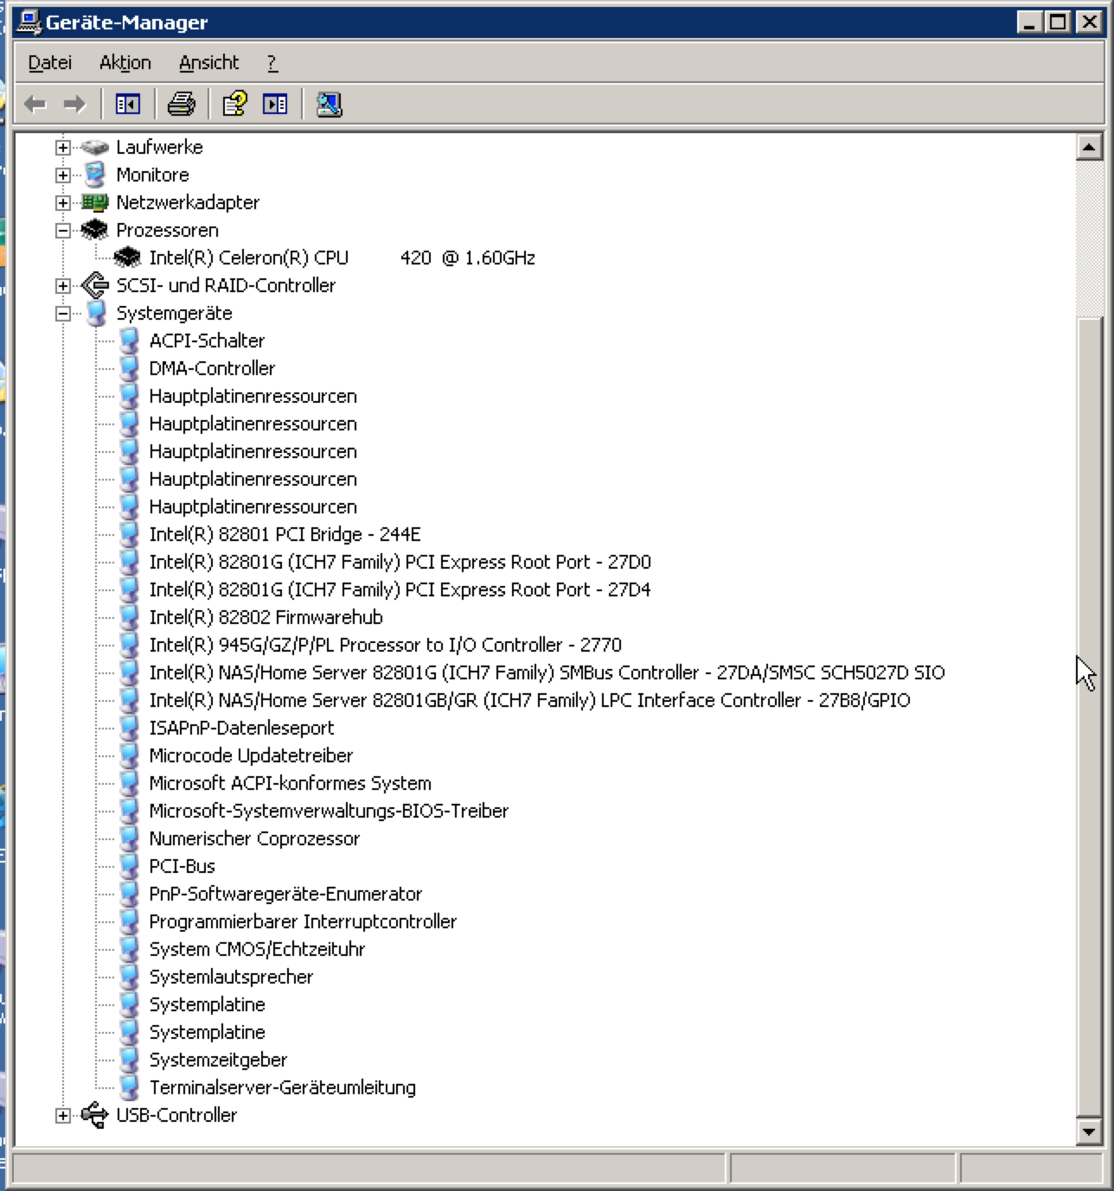Screen dimensions: 1114x1191
Task: Select Intel(R) Celeron(R) CPU 420 entry
Action: tap(342, 258)
